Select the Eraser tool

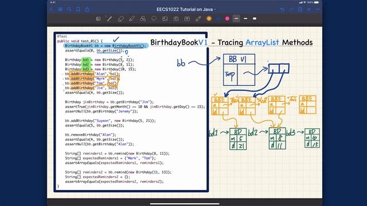tap(120, 19)
